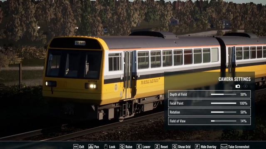Select the Field of View row label
The height and width of the screenshot is (149, 266).
(x=177, y=121)
